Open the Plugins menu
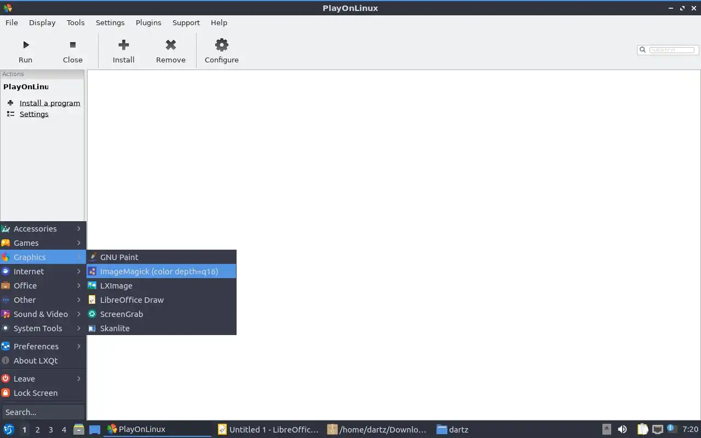Viewport: 701px width, 438px height. click(148, 22)
